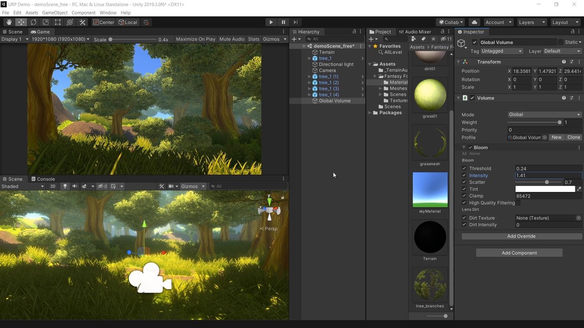Adjust the Scatter slider

[539, 182]
